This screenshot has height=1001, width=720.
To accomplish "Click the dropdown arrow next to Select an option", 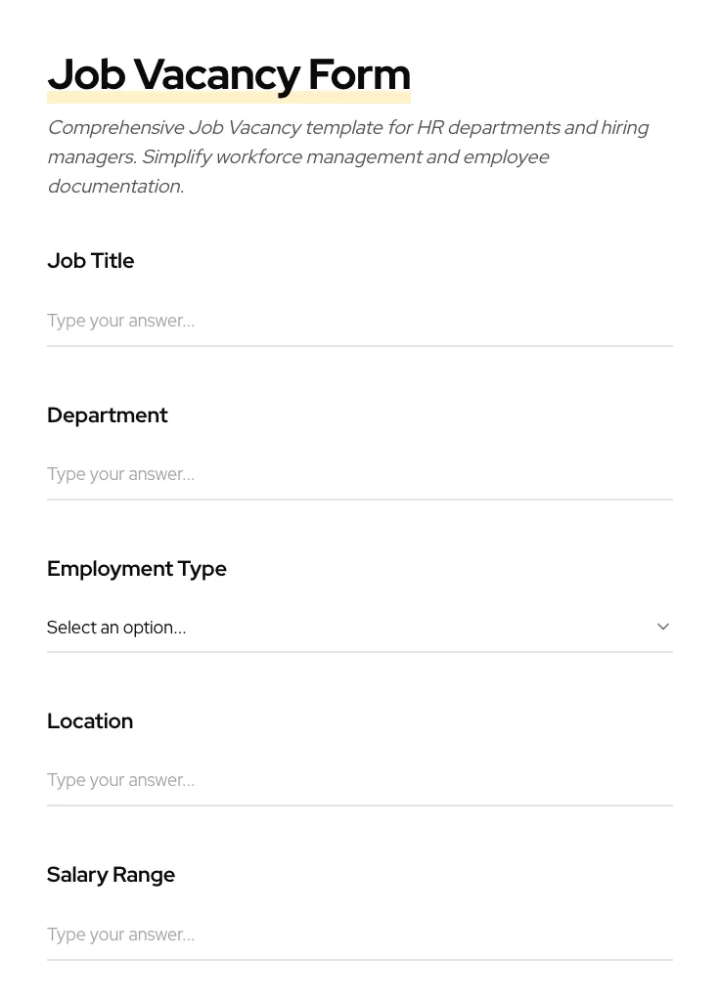I will pyautogui.click(x=662, y=627).
